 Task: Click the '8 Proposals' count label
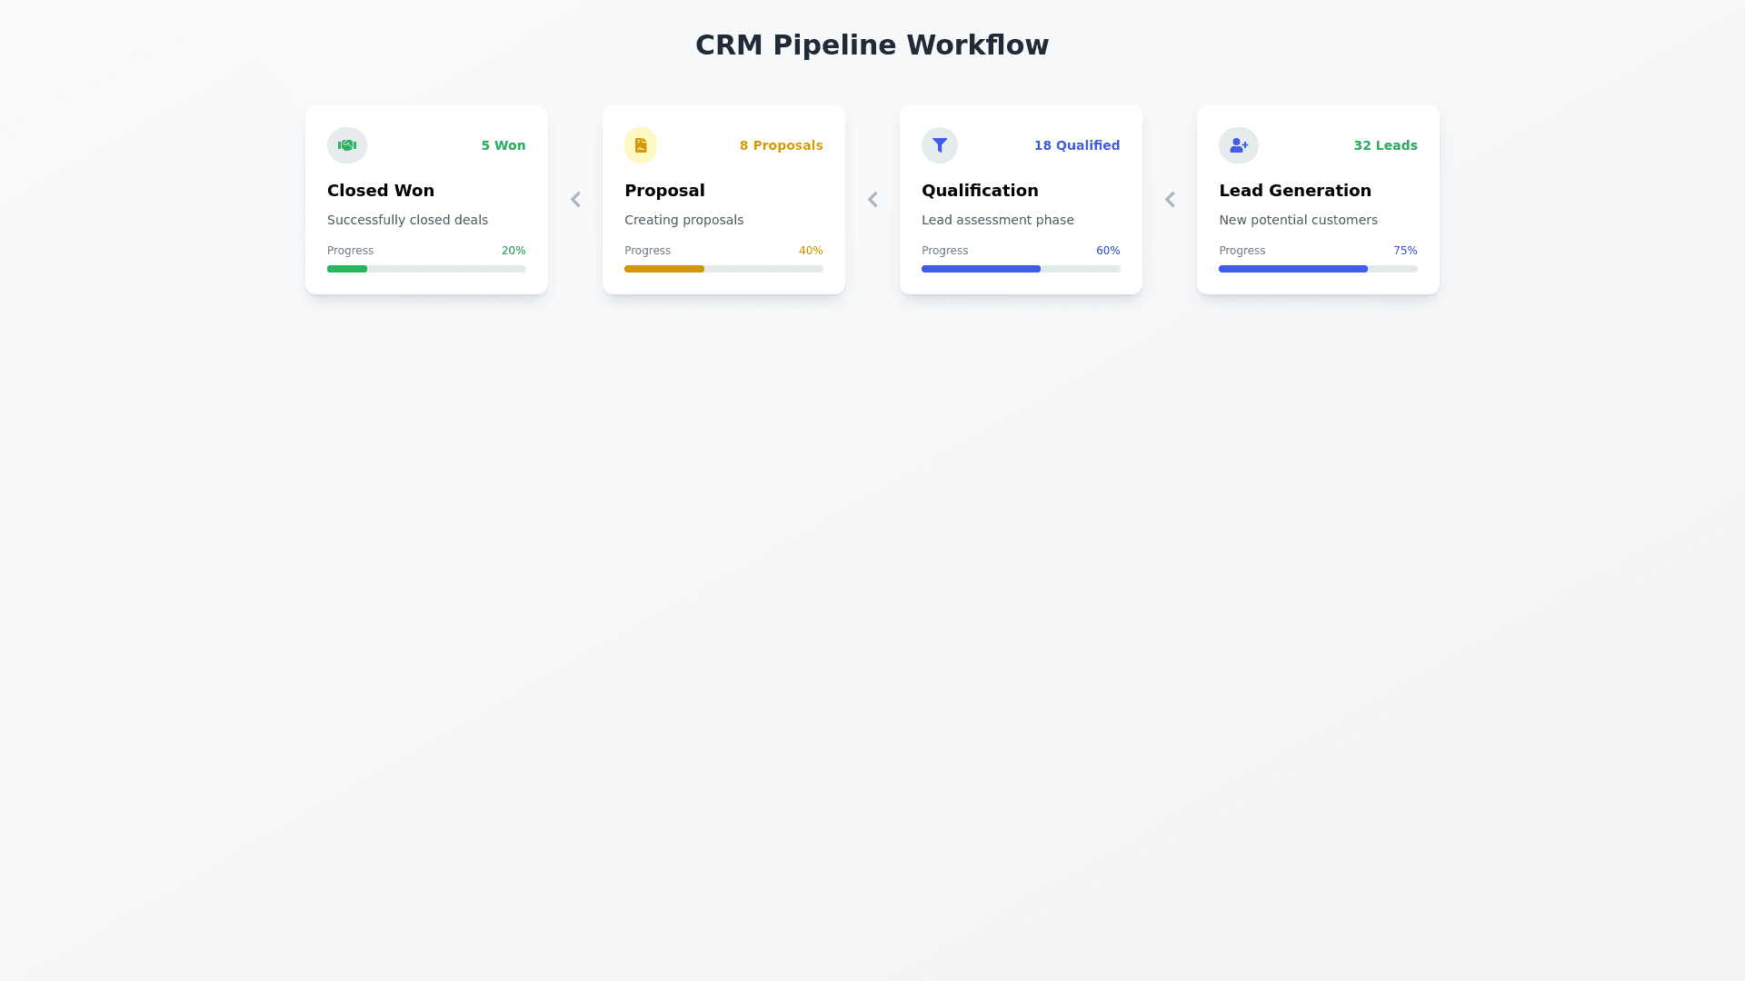coord(781,145)
